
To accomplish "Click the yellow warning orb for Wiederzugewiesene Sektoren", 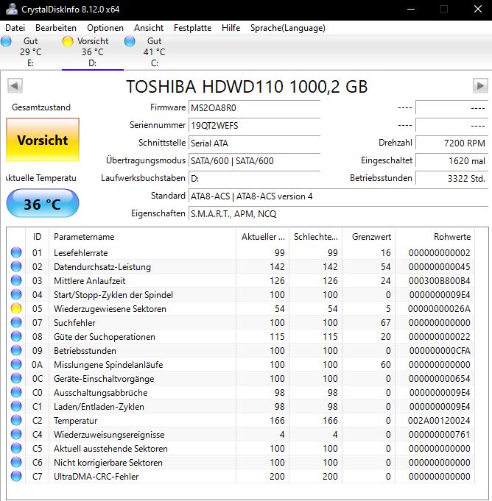I will coord(16,308).
